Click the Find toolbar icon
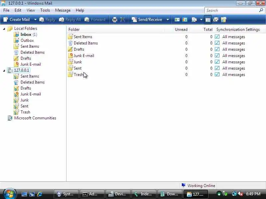Screen dimensions: 266x199 point(194,20)
